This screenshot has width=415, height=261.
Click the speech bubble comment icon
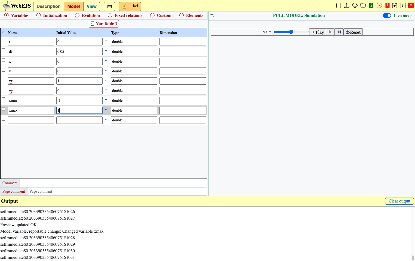tap(136, 6)
